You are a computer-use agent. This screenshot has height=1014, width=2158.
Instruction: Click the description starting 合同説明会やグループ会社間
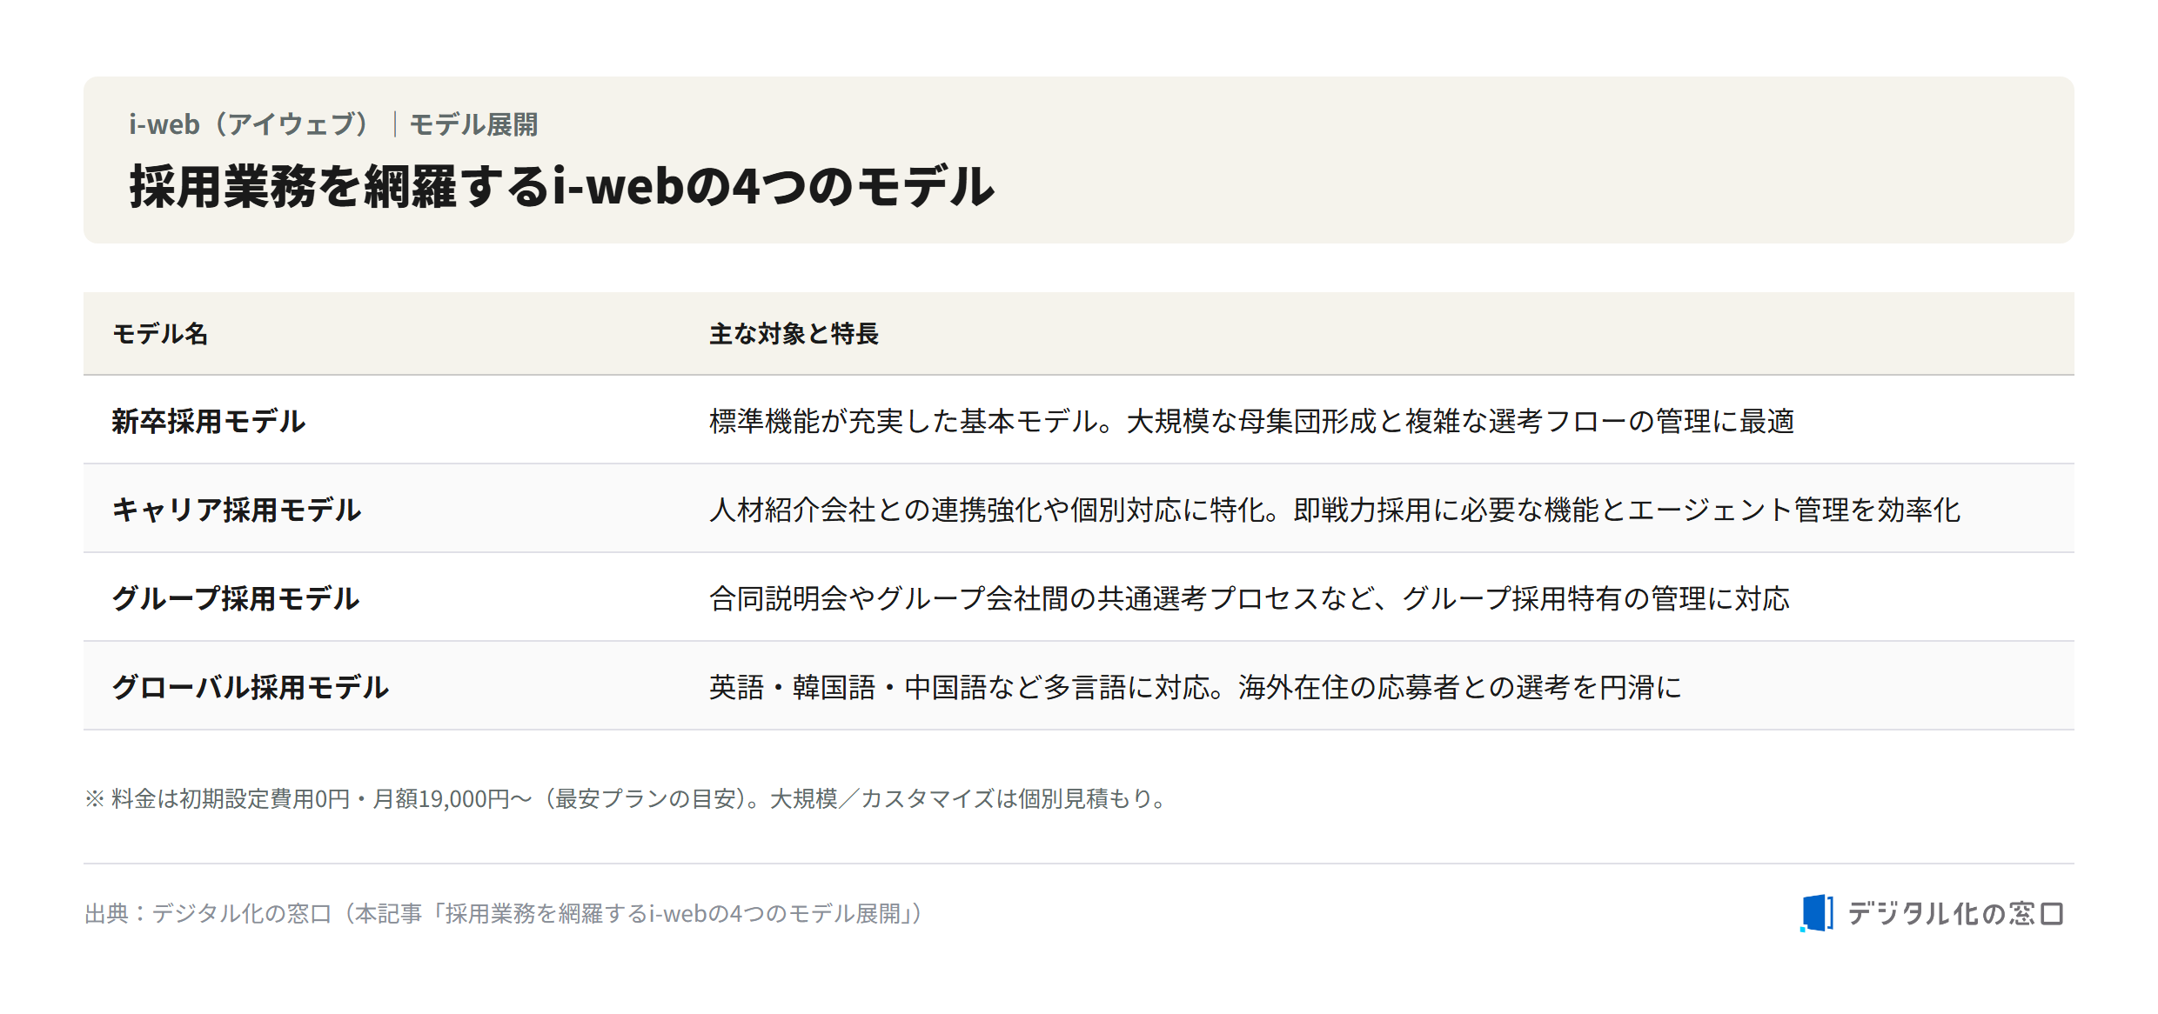click(1250, 599)
